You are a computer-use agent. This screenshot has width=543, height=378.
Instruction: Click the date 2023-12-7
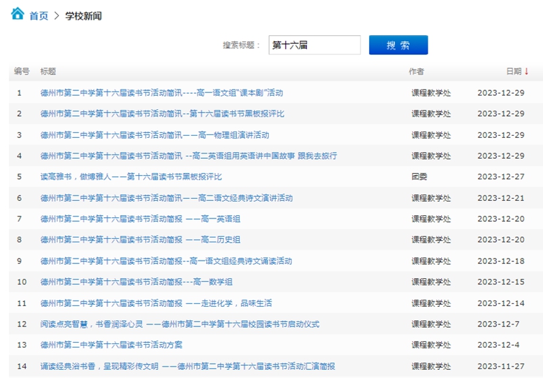[498, 324]
